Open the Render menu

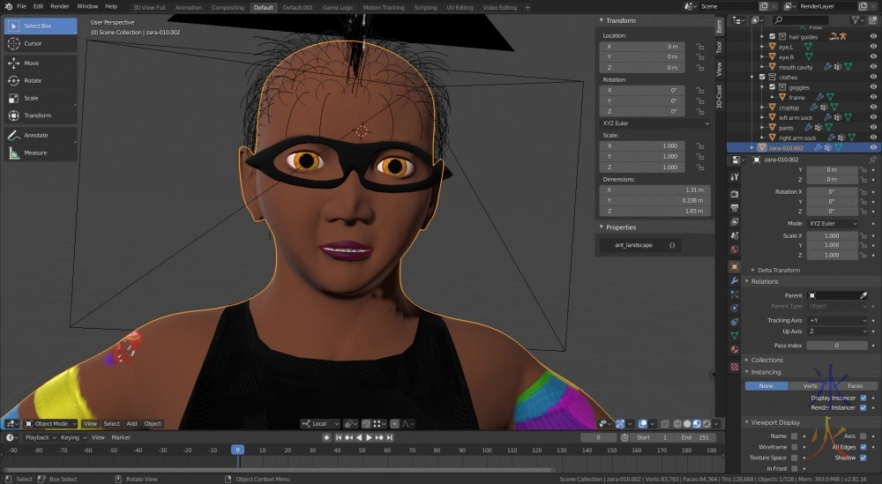point(59,6)
